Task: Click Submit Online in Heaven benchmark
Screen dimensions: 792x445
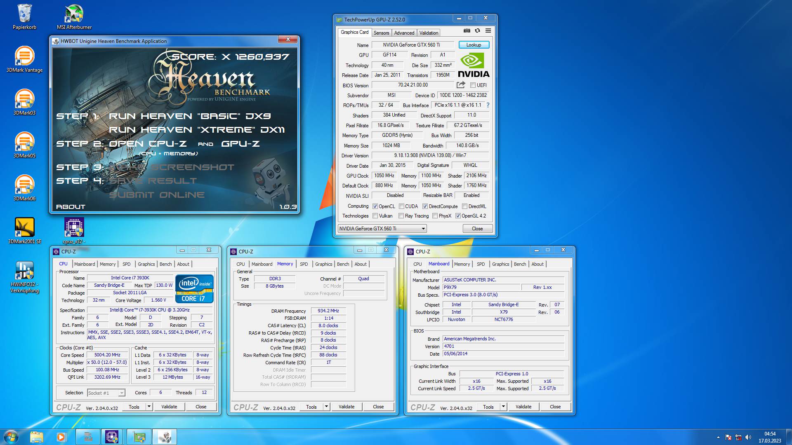Action: click(157, 195)
